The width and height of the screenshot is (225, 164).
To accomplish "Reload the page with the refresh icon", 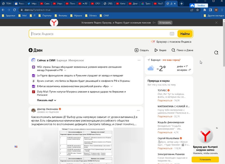I will click(15, 10).
